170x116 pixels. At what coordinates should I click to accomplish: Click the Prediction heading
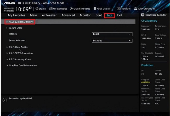[x=147, y=65]
